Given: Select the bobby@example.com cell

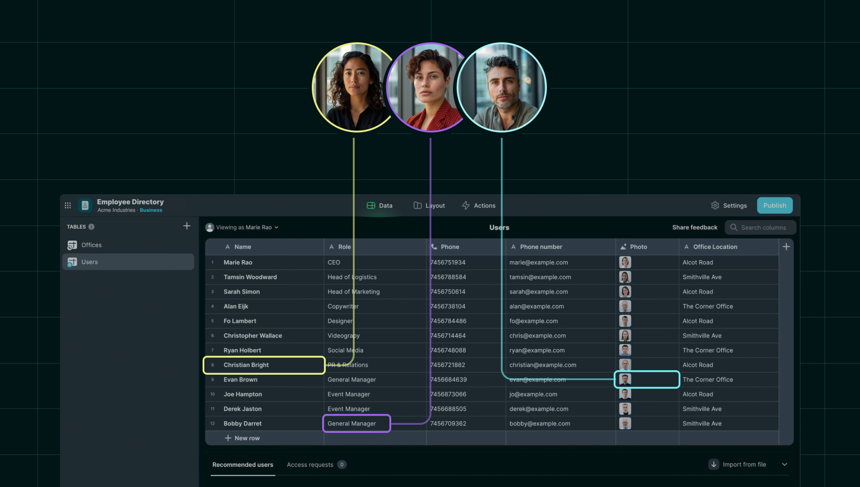Looking at the screenshot, I should click(x=561, y=423).
